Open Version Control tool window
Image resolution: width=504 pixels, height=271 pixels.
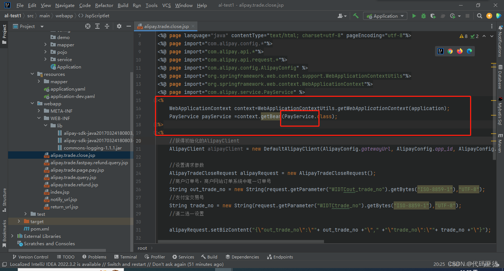click(x=30, y=257)
